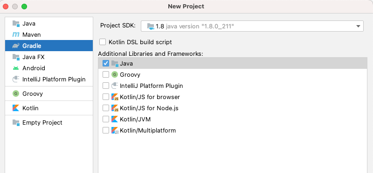Click the Gradle elephant icon

click(16, 46)
